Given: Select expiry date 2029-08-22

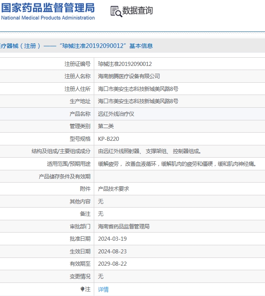Looking at the screenshot, I should click(x=112, y=264).
